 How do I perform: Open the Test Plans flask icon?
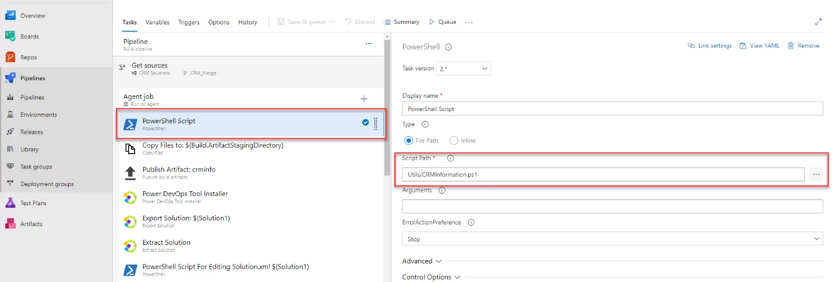pyautogui.click(x=10, y=203)
